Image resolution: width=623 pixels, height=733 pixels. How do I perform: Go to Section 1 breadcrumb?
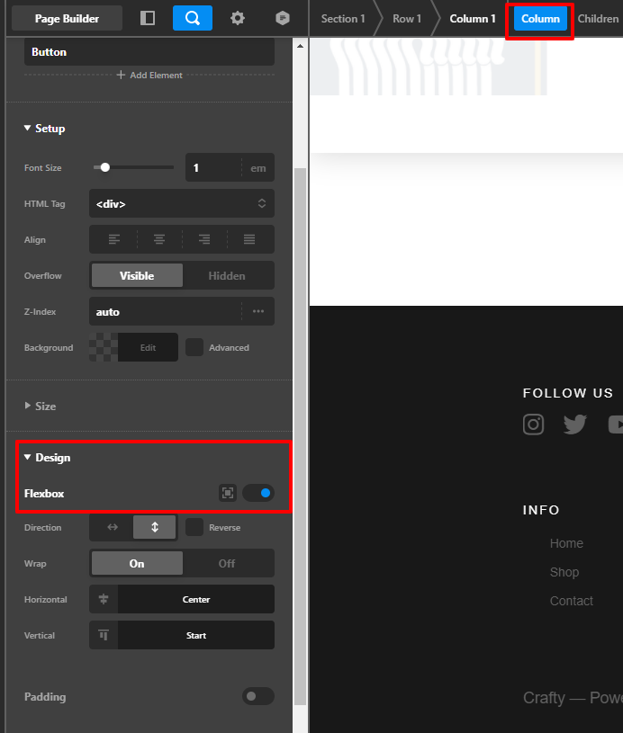(343, 19)
